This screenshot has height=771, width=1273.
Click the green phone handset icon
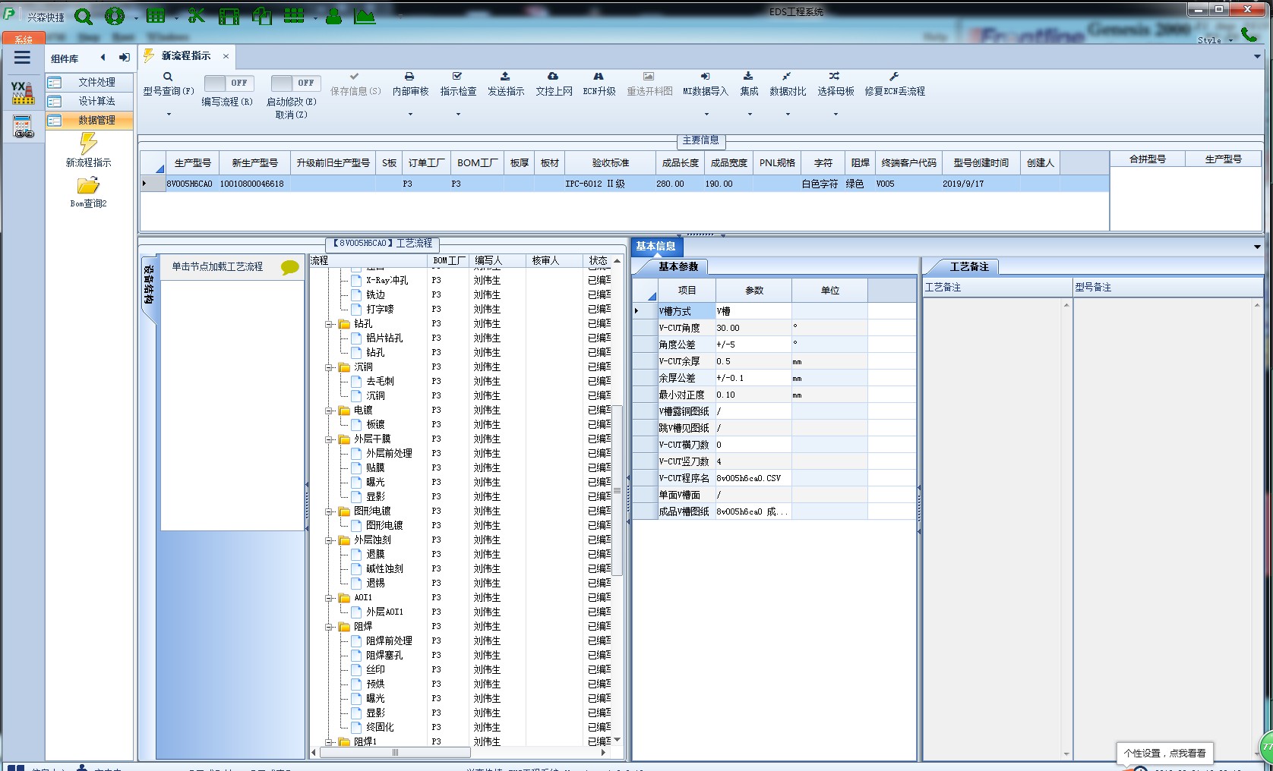[x=1248, y=34]
